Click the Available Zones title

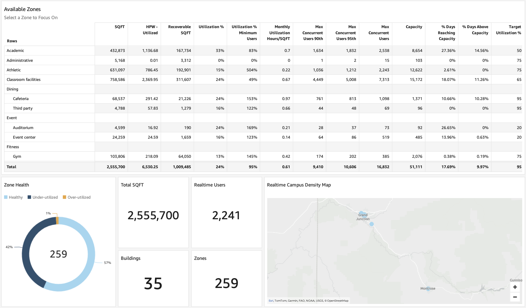pyautogui.click(x=22, y=9)
